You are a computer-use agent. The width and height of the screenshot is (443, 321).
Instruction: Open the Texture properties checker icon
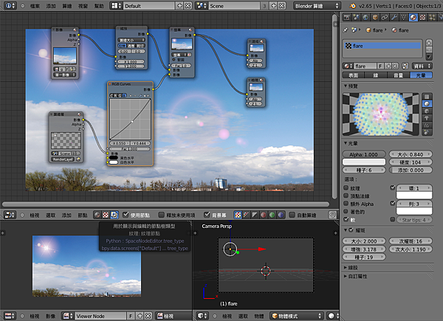pyautogui.click(x=422, y=18)
